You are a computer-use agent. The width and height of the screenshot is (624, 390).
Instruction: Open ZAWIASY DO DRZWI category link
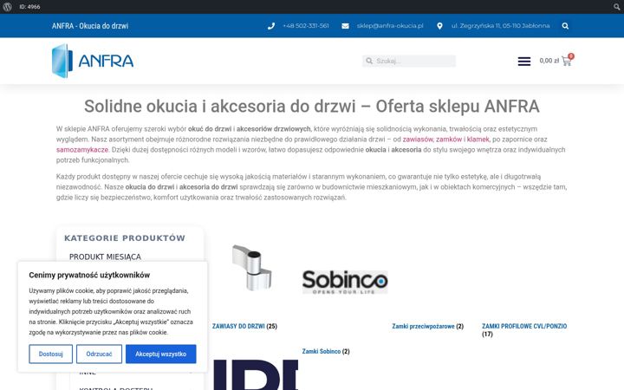(238, 327)
